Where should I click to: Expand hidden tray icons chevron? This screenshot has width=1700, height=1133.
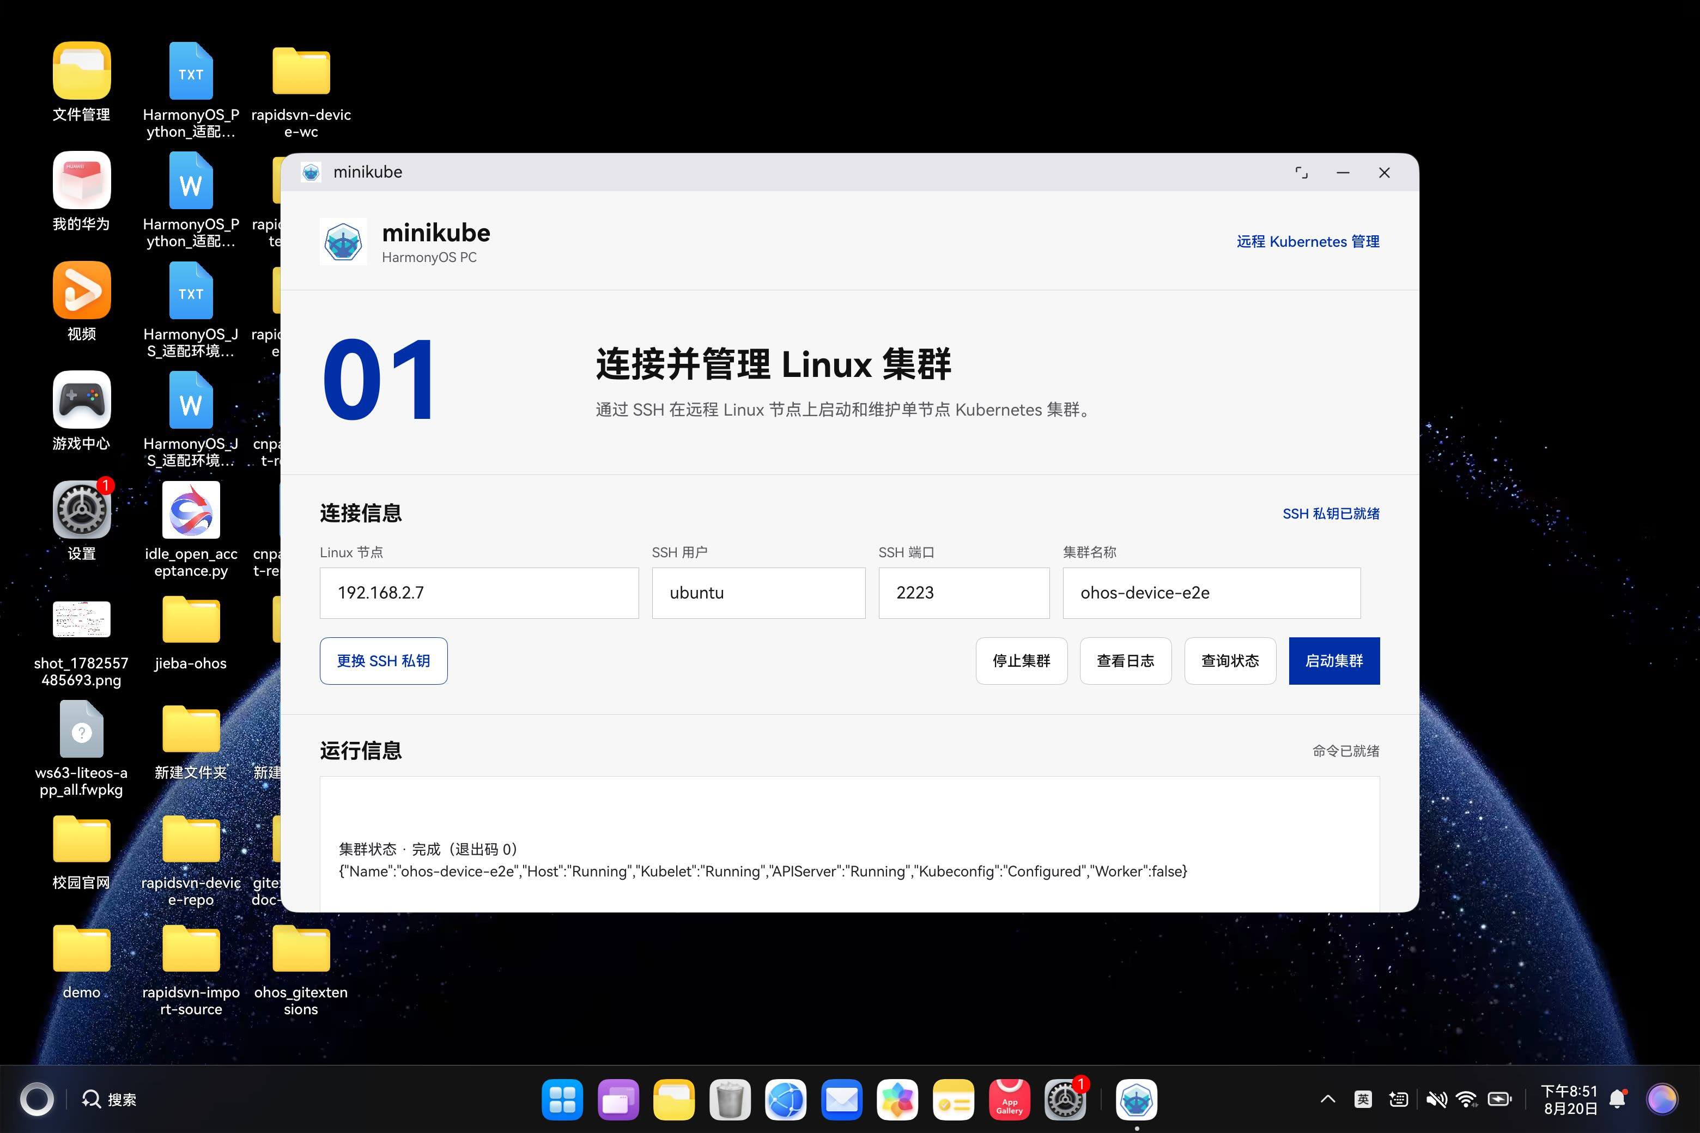click(1328, 1100)
